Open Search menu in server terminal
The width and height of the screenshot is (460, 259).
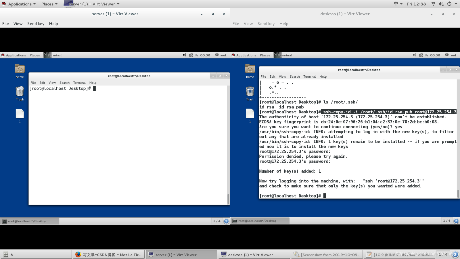[x=64, y=83]
